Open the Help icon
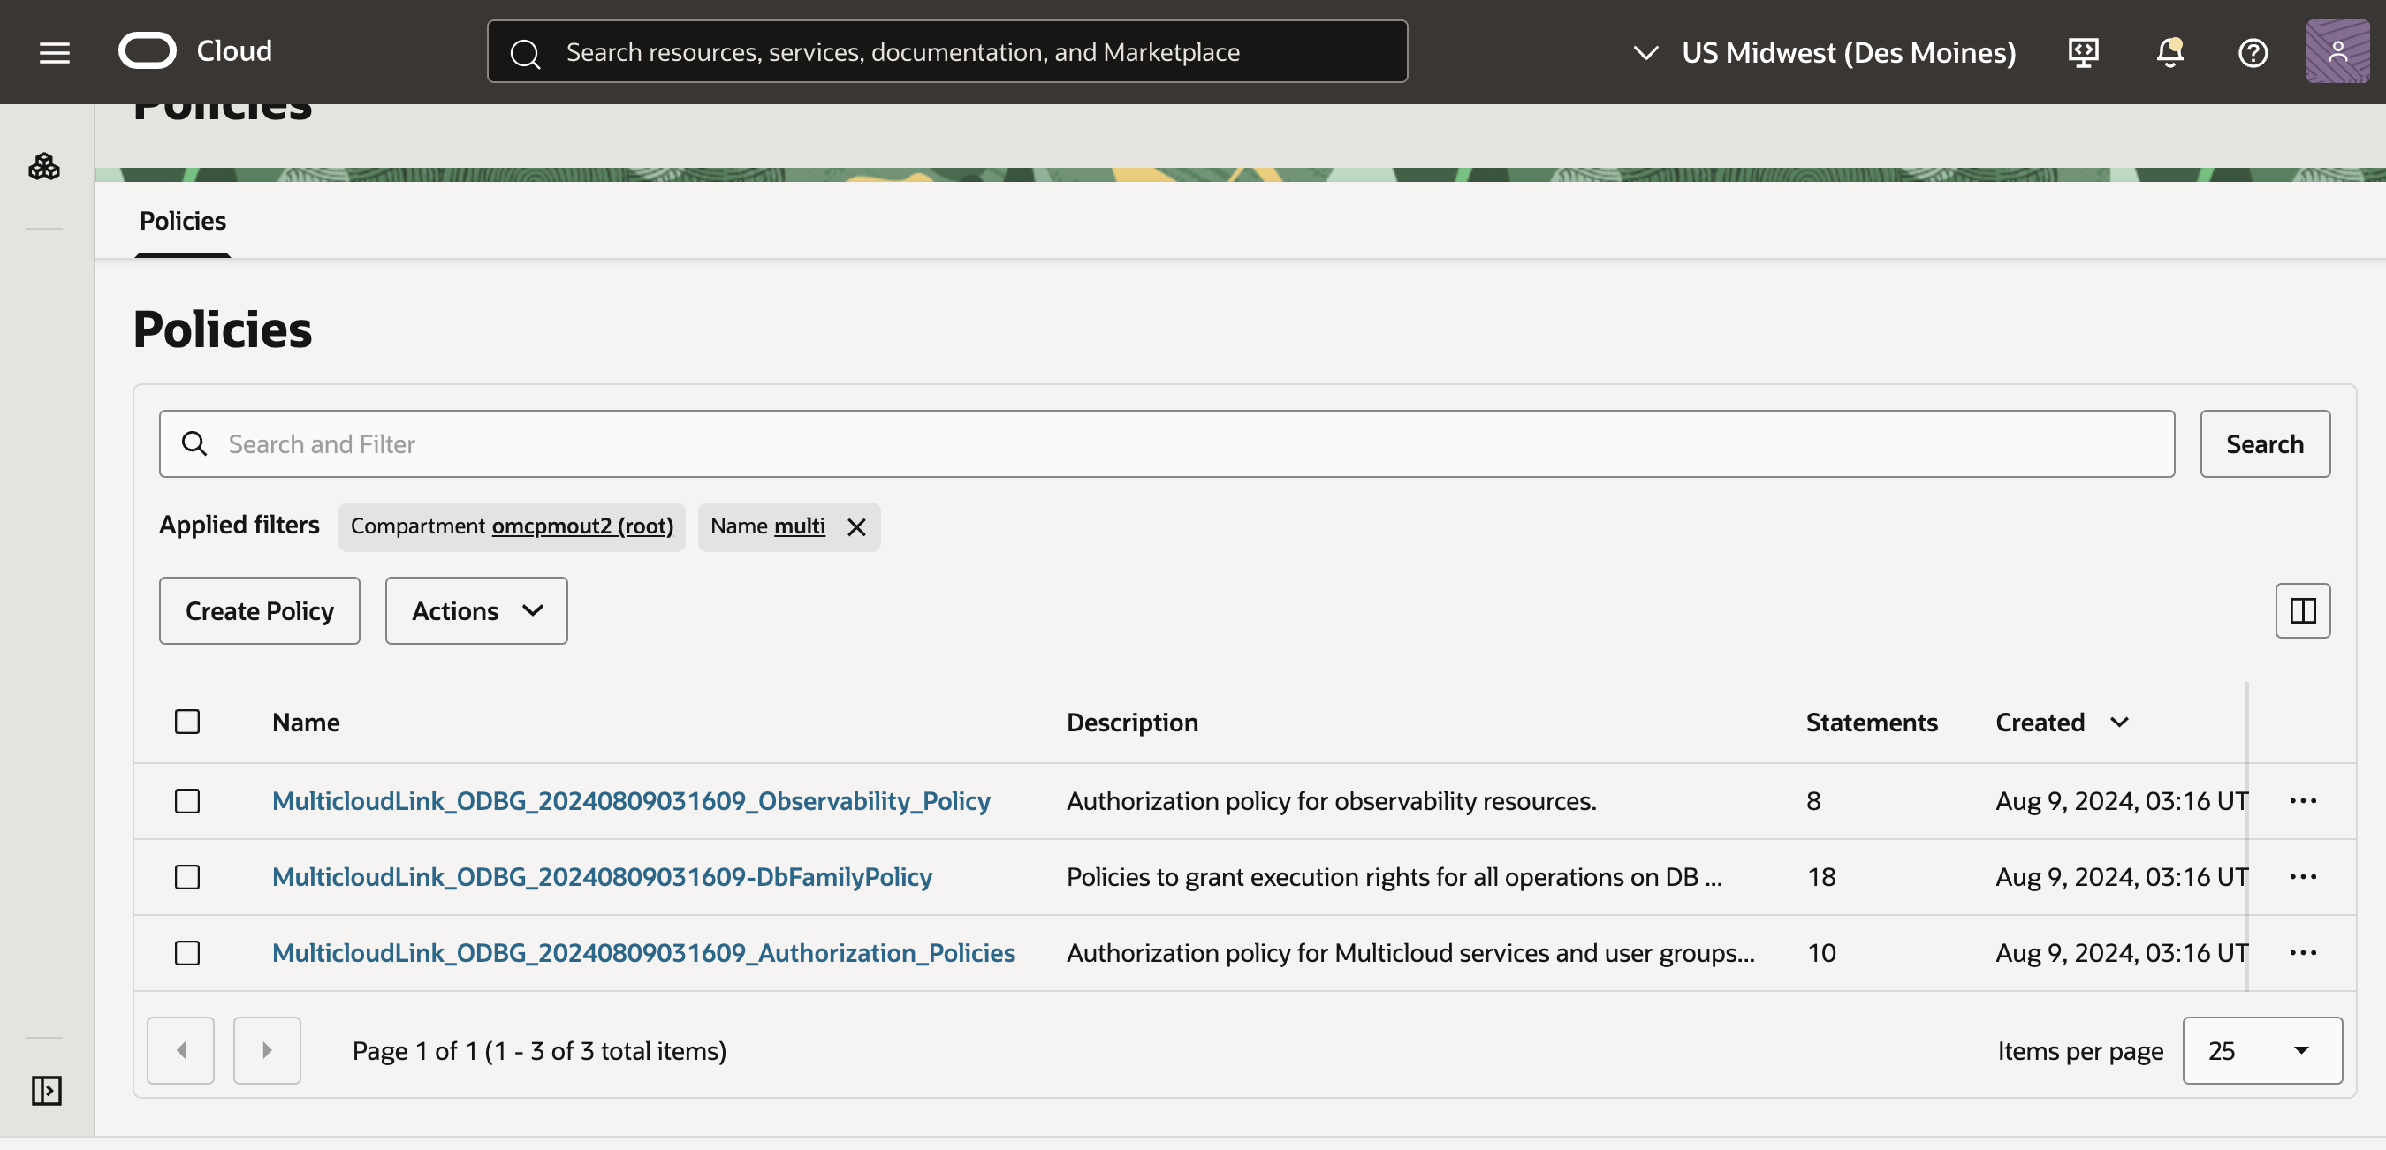This screenshot has height=1150, width=2386. coord(2253,53)
